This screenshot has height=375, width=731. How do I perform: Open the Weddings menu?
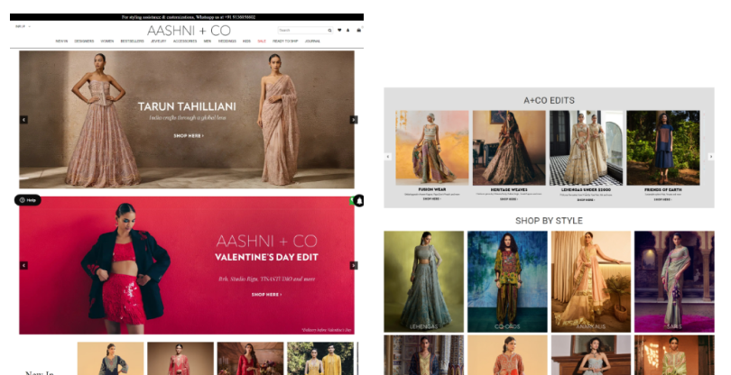(x=227, y=41)
